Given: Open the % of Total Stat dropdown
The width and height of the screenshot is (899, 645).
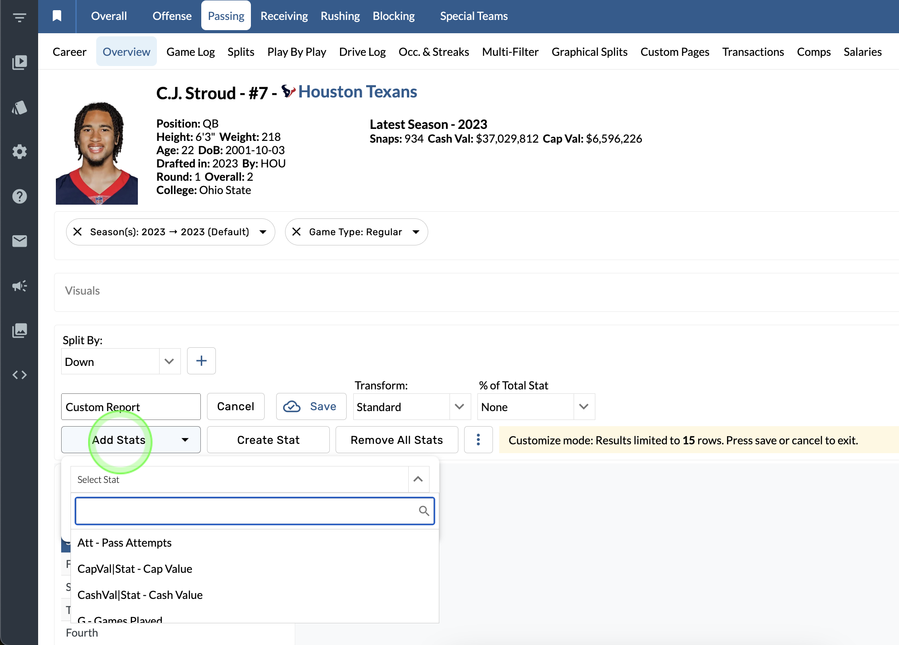Looking at the screenshot, I should click(x=583, y=407).
